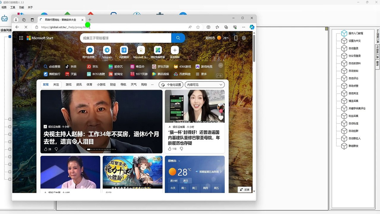Open the browser Settings and more menu
Image resolution: width=380 pixels, height=214 pixels.
pyautogui.click(x=244, y=27)
